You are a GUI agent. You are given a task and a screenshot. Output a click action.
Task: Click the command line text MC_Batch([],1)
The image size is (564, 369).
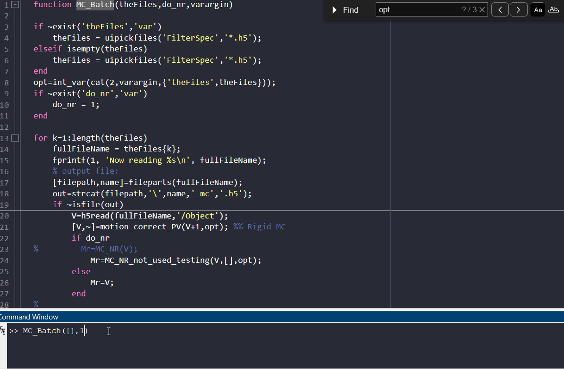(x=55, y=331)
